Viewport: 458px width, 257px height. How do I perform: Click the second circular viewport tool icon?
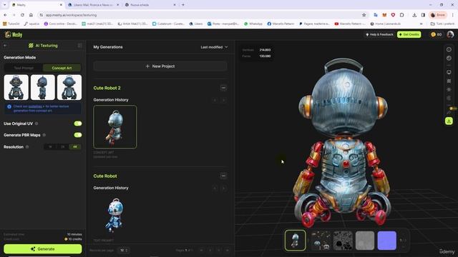click(449, 59)
